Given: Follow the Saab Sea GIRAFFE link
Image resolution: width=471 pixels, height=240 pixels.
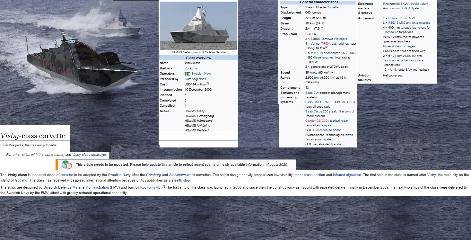Looking at the screenshot, I should click(x=319, y=102).
